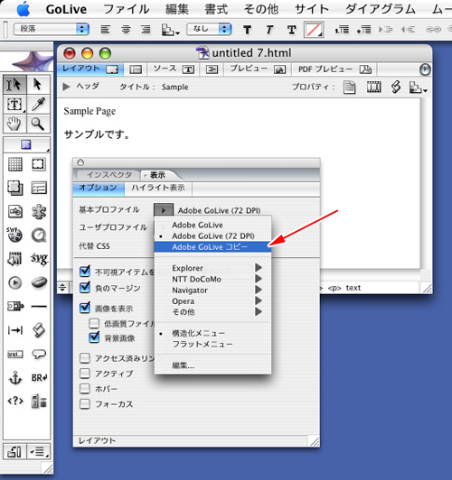Open the なし font size dropdown
Viewport: 452px width, 480px height.
coord(209,29)
